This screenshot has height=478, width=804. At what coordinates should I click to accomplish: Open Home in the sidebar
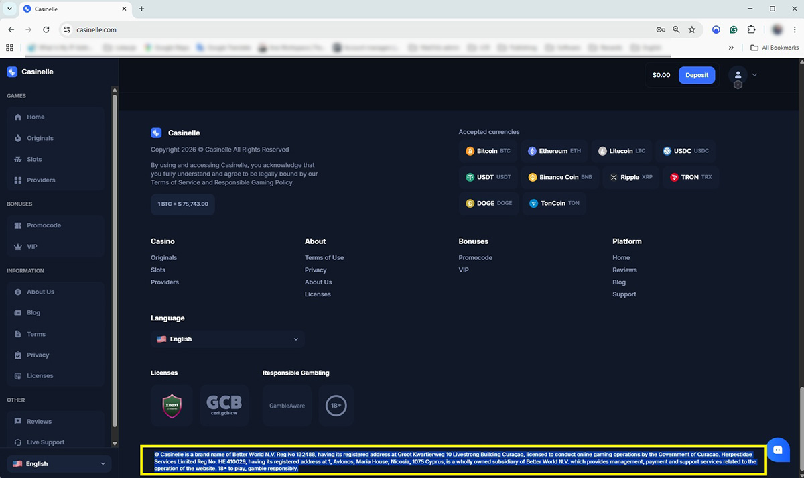pyautogui.click(x=57, y=117)
